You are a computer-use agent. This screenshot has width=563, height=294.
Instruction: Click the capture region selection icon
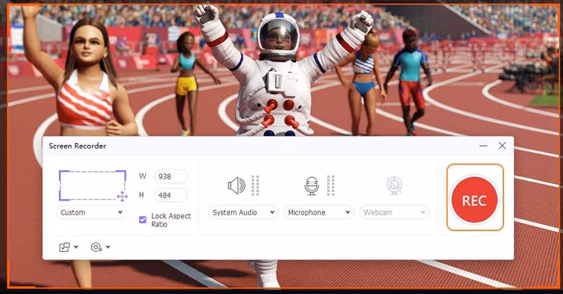tap(92, 185)
